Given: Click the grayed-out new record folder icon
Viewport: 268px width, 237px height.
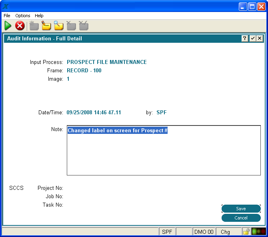Looking at the screenshot, I should (34, 26).
